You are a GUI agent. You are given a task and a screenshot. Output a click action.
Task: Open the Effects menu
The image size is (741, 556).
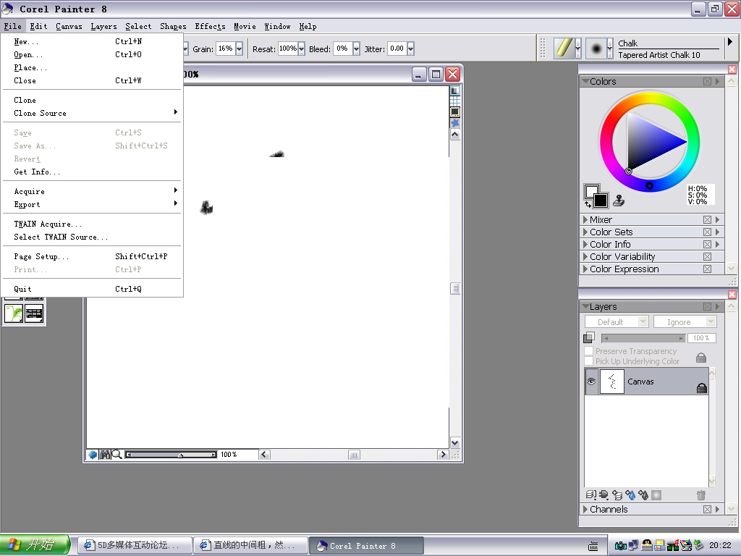(210, 27)
